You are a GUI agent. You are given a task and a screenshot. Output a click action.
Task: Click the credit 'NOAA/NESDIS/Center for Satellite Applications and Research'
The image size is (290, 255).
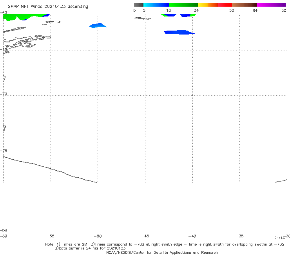[162, 253]
